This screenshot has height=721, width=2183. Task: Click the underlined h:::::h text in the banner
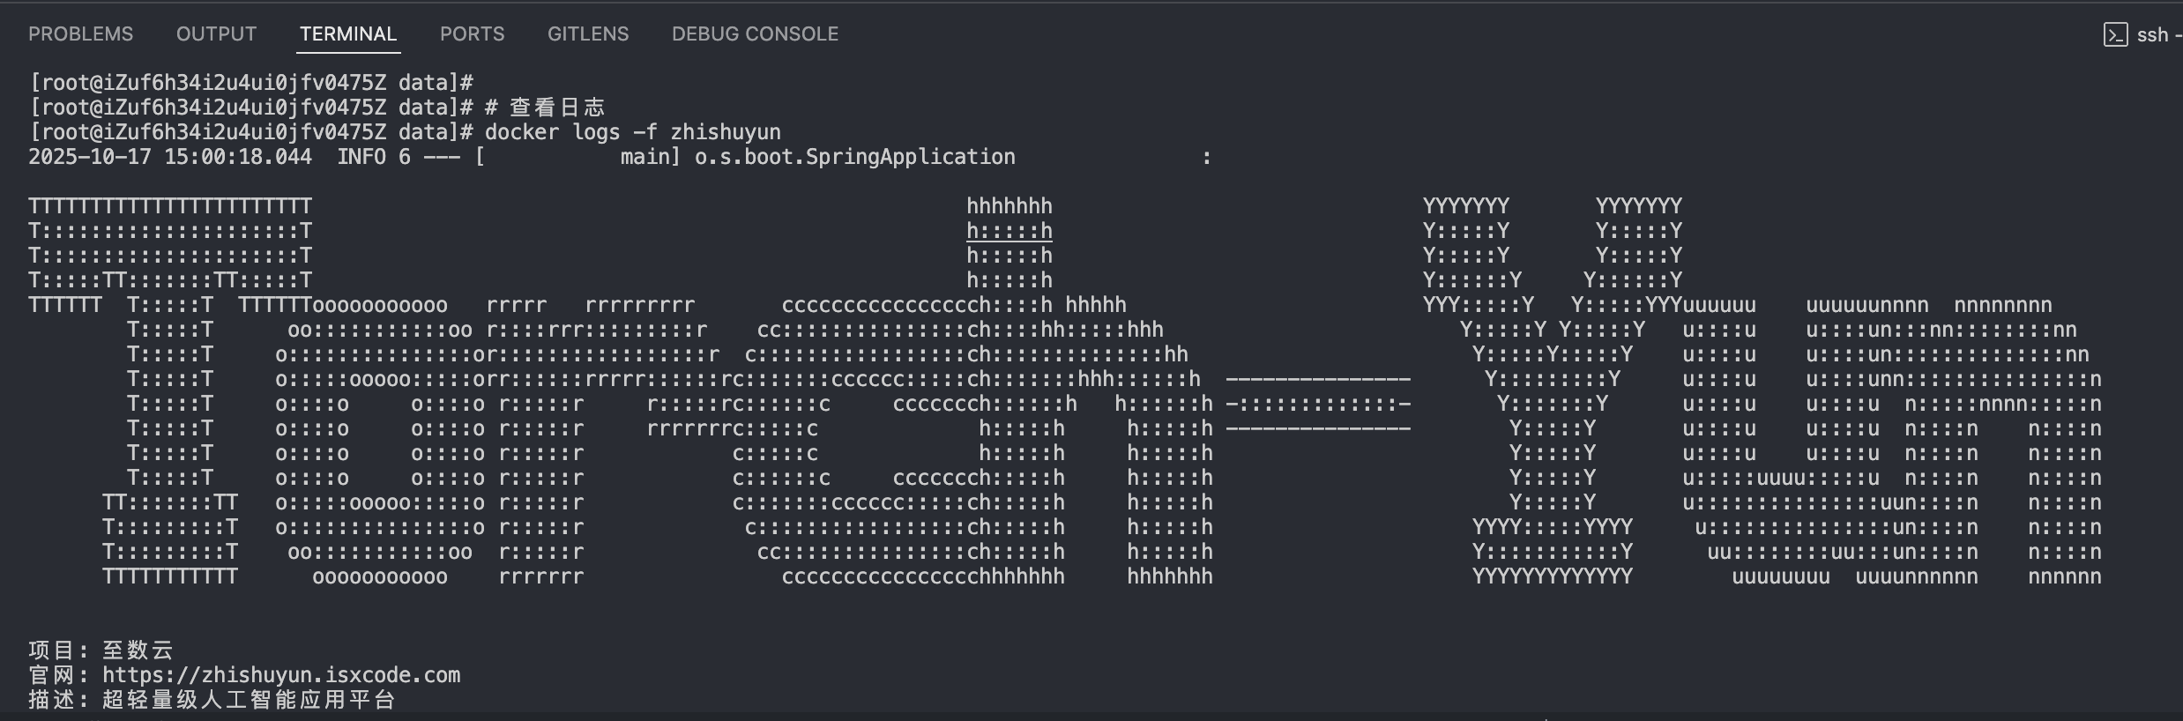coord(1009,231)
